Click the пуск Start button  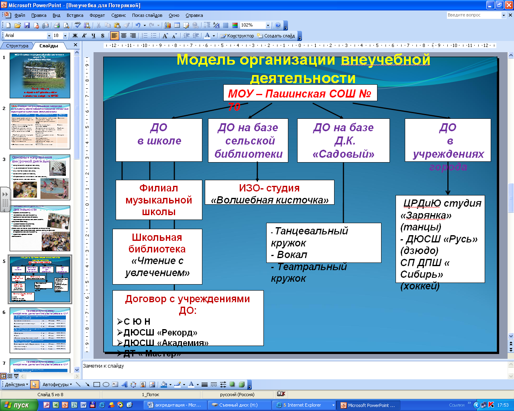pos(19,405)
